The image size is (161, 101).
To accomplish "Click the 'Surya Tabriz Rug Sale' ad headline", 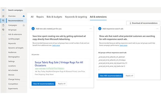I will (59, 64).
